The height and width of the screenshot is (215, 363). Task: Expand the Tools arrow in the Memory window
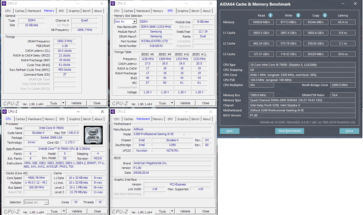pyautogui.click(x=63, y=103)
